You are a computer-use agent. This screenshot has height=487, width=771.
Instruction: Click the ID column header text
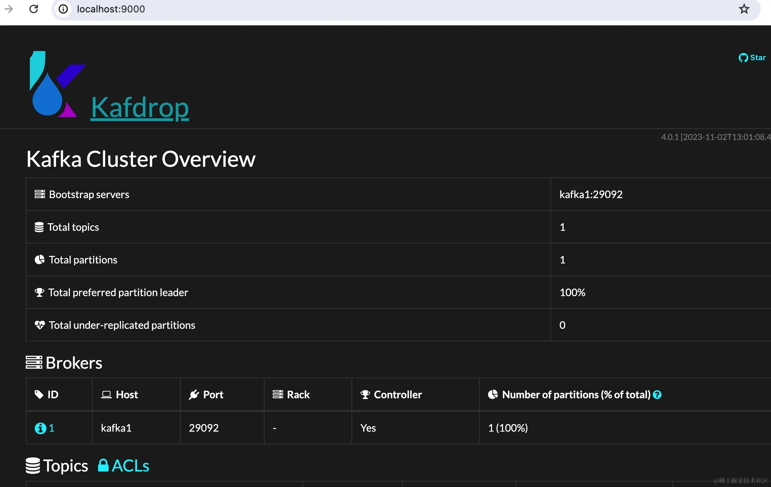pyautogui.click(x=53, y=394)
